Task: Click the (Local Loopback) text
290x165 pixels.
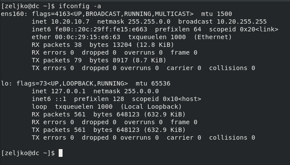Action: (151, 107)
